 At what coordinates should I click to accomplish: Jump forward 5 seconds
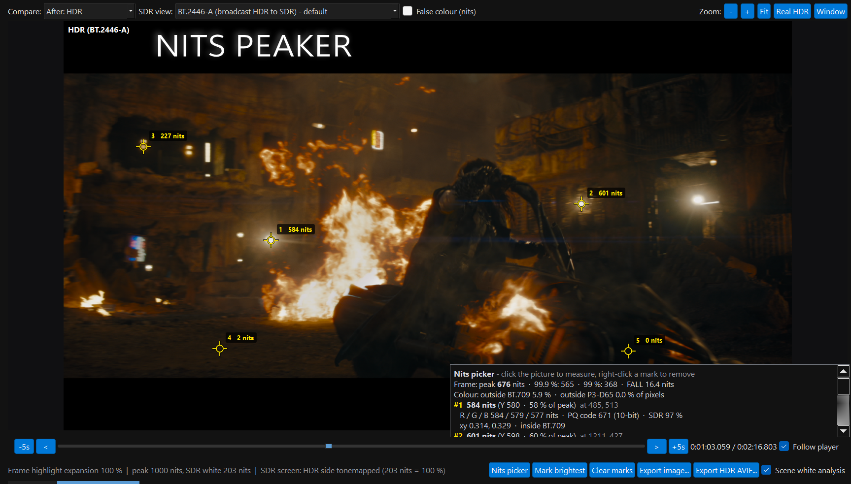tap(679, 447)
